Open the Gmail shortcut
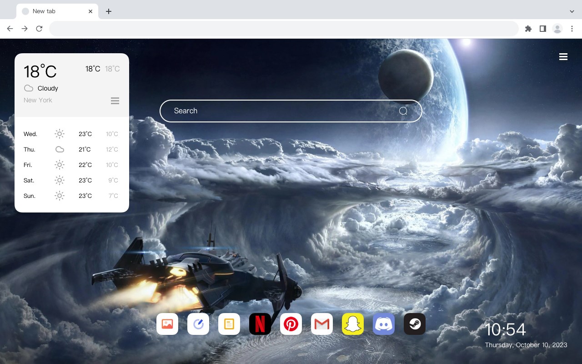This screenshot has height=364, width=582. tap(322, 324)
